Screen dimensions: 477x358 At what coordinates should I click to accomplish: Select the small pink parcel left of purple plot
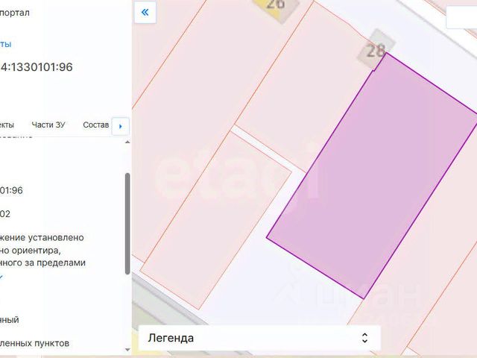tap(216, 221)
